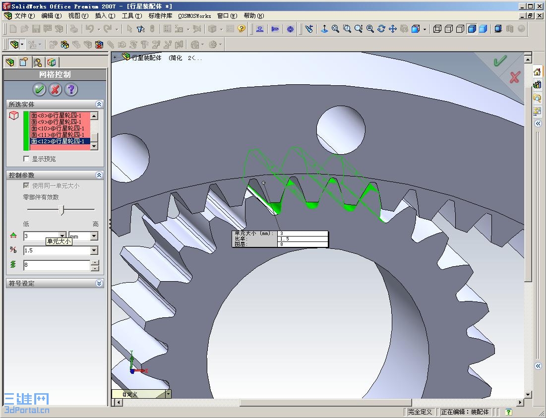Switch to the COSMOSWorks manager tab
Viewport: 546px width, 418px height.
point(51,62)
